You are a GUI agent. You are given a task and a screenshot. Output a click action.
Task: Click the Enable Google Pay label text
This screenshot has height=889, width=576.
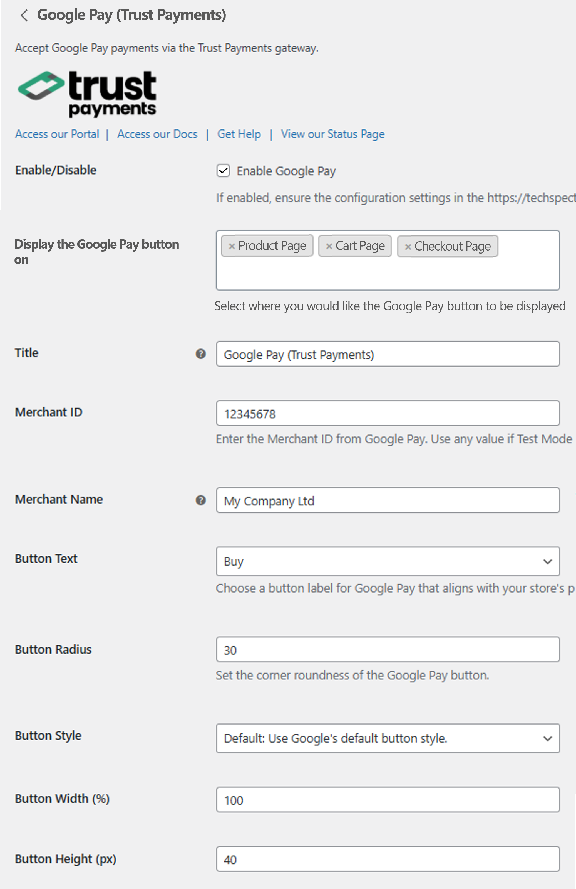(286, 171)
